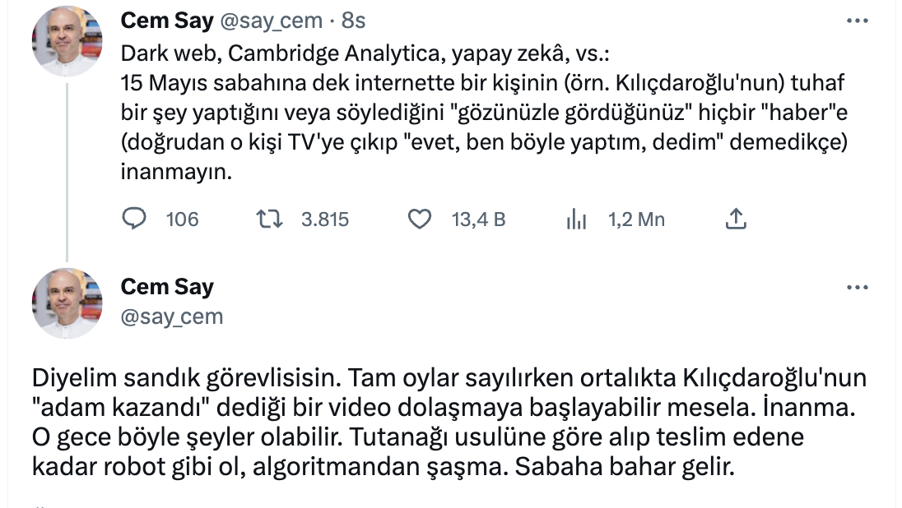Viewport: 902px width, 508px height.
Task: Open the tweet via its 8s timestamp
Action: click(x=356, y=21)
